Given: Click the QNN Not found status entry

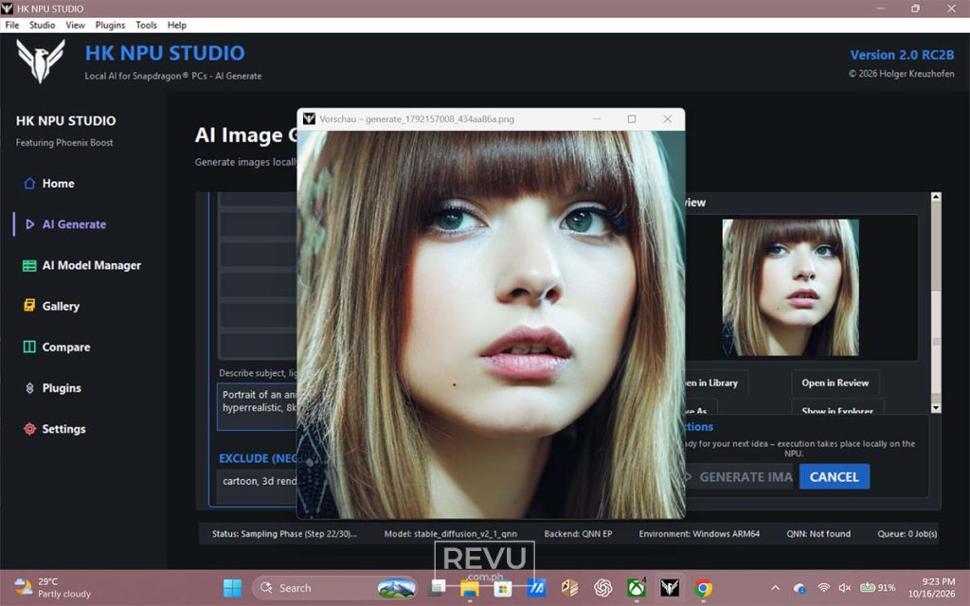Looking at the screenshot, I should pyautogui.click(x=818, y=534).
